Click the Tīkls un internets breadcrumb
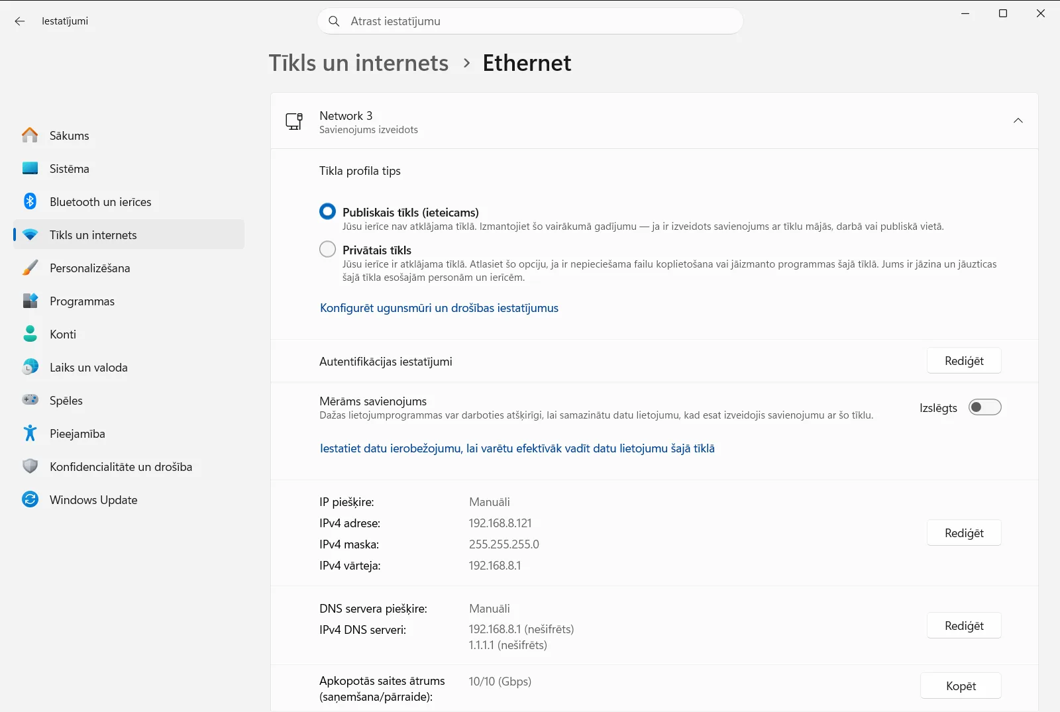Image resolution: width=1060 pixels, height=712 pixels. 358,63
